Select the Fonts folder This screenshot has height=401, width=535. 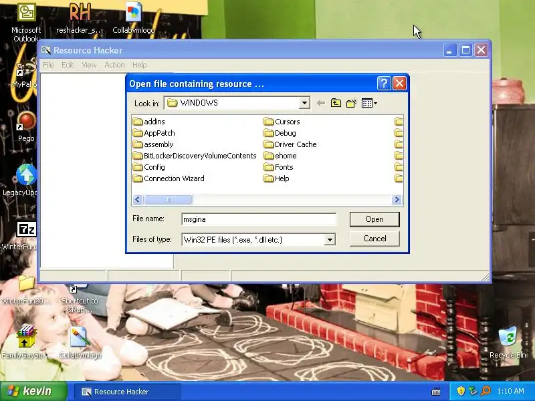(x=278, y=167)
